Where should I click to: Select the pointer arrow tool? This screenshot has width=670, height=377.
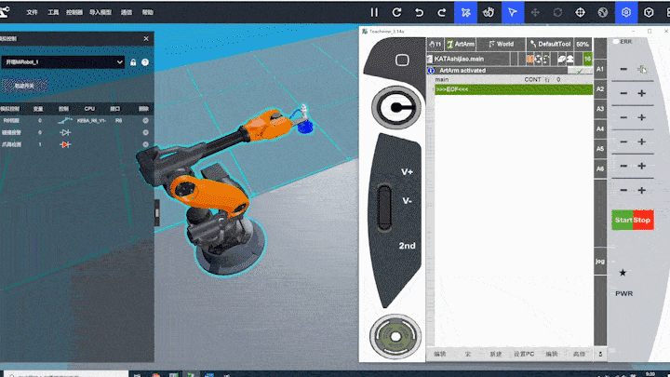pyautogui.click(x=512, y=13)
